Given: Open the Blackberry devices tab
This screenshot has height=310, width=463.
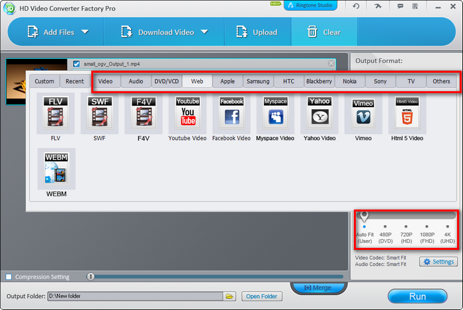Looking at the screenshot, I should (x=319, y=81).
